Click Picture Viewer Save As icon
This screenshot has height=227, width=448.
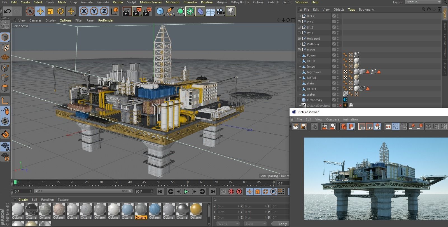pyautogui.click(x=304, y=127)
